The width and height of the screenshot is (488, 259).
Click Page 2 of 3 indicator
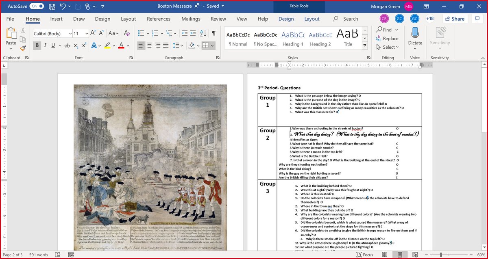click(13, 255)
